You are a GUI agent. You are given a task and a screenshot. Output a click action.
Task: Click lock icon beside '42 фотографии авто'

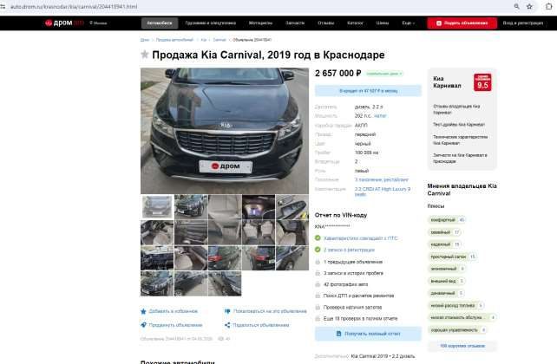[318, 284]
